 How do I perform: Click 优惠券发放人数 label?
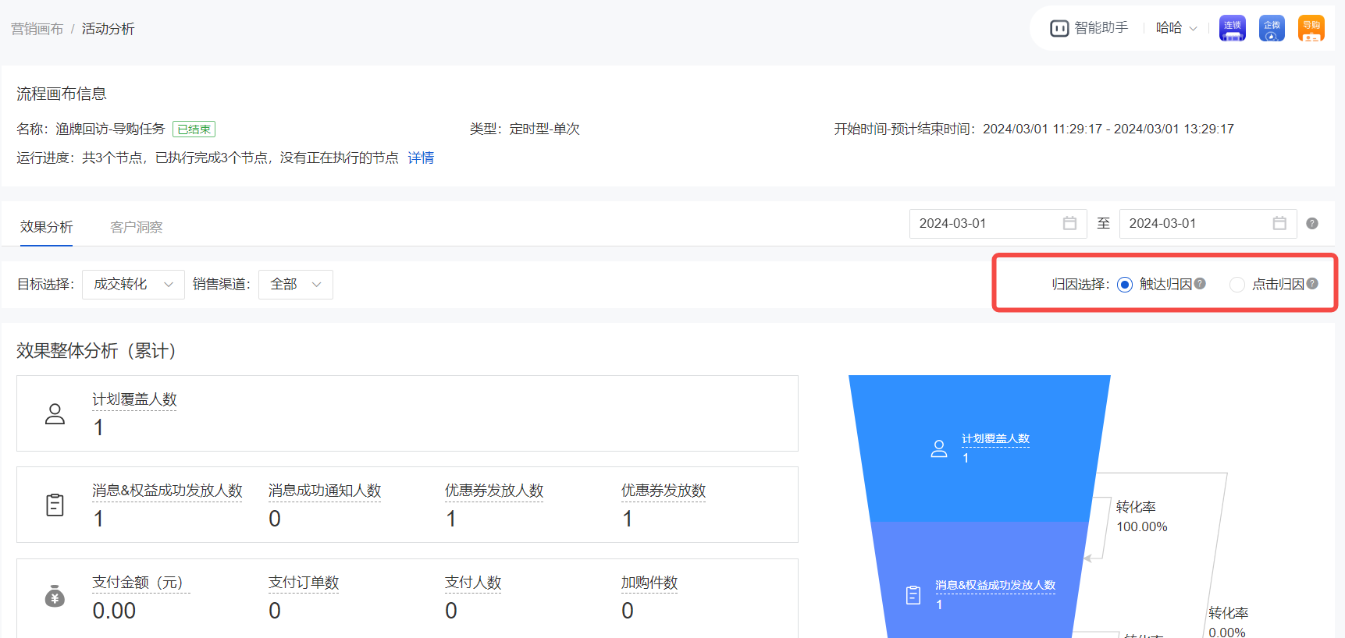click(494, 491)
